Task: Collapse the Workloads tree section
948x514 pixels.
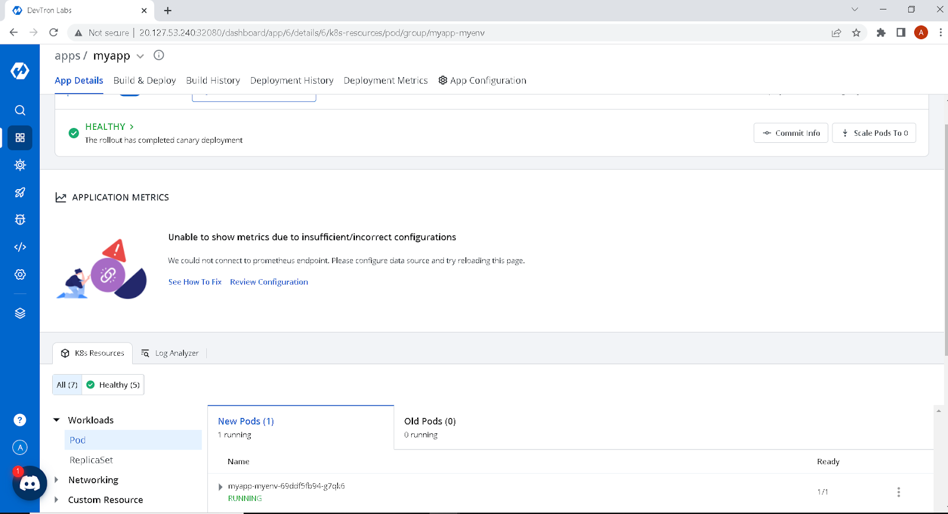Action: click(x=56, y=420)
